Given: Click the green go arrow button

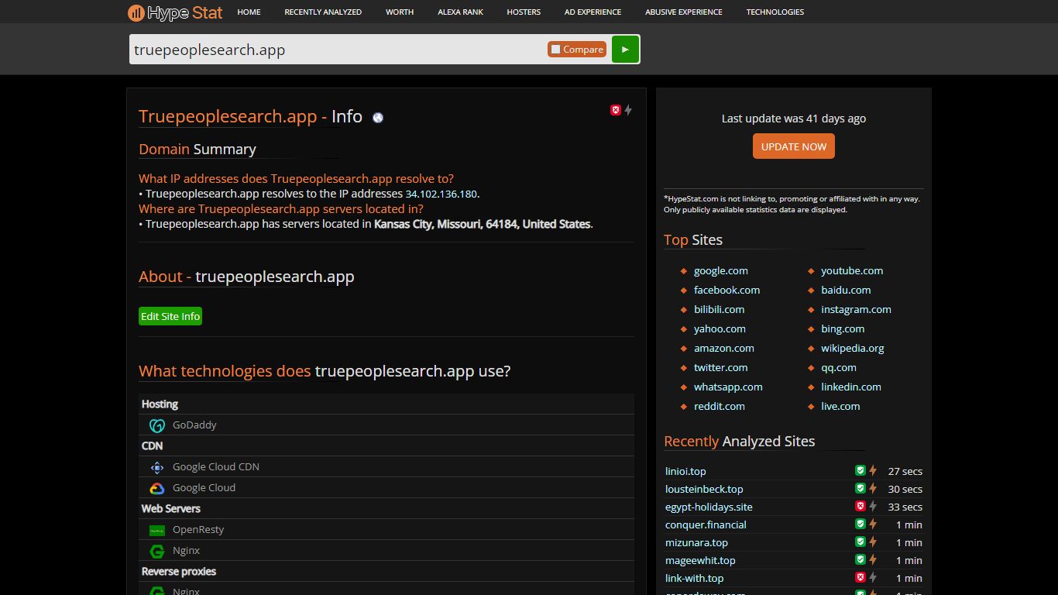Looking at the screenshot, I should (625, 49).
